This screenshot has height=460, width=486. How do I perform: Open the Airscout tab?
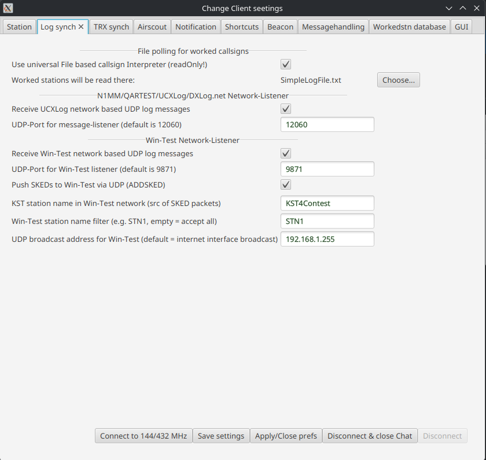(152, 27)
